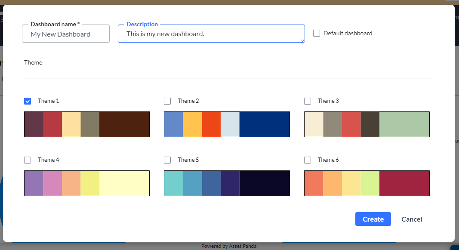
Task: Click the Theme 6 crimson palette strip
Action: coord(404,183)
